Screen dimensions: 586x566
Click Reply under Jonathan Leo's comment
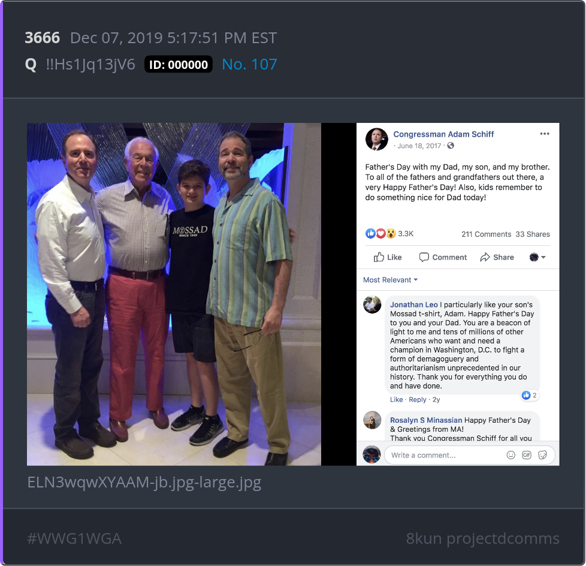pos(418,399)
